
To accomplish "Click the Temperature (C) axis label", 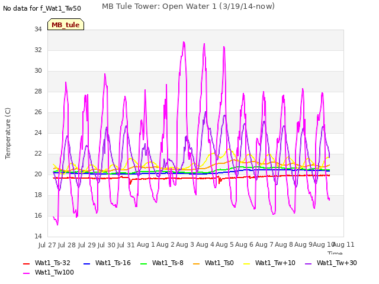I will pyautogui.click(x=8, y=133).
